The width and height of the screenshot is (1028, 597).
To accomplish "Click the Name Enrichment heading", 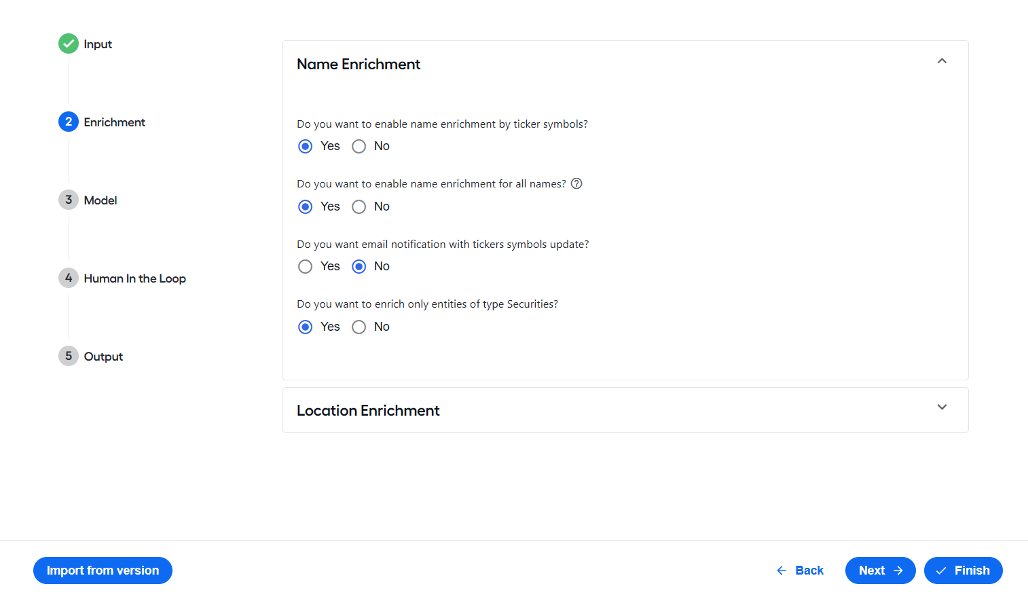I will tap(359, 64).
